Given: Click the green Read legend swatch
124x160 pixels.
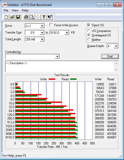Looking at the screenshot, I should 73,79.
